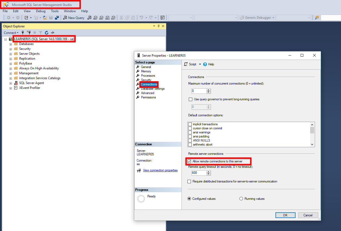This screenshot has height=231, width=341.
Task: Open the Script dropdown arrow
Action: point(200,64)
